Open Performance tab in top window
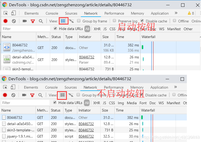 114,13
